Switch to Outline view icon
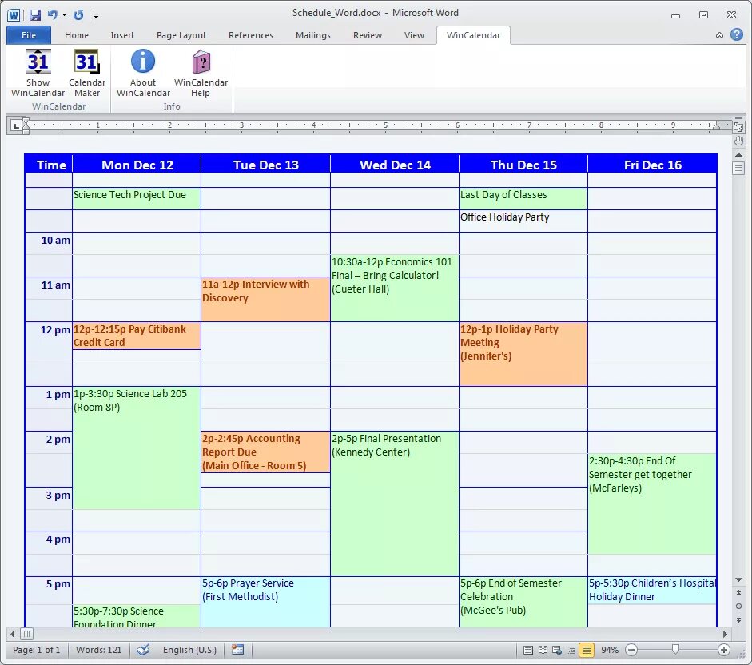The image size is (752, 665). tap(571, 650)
